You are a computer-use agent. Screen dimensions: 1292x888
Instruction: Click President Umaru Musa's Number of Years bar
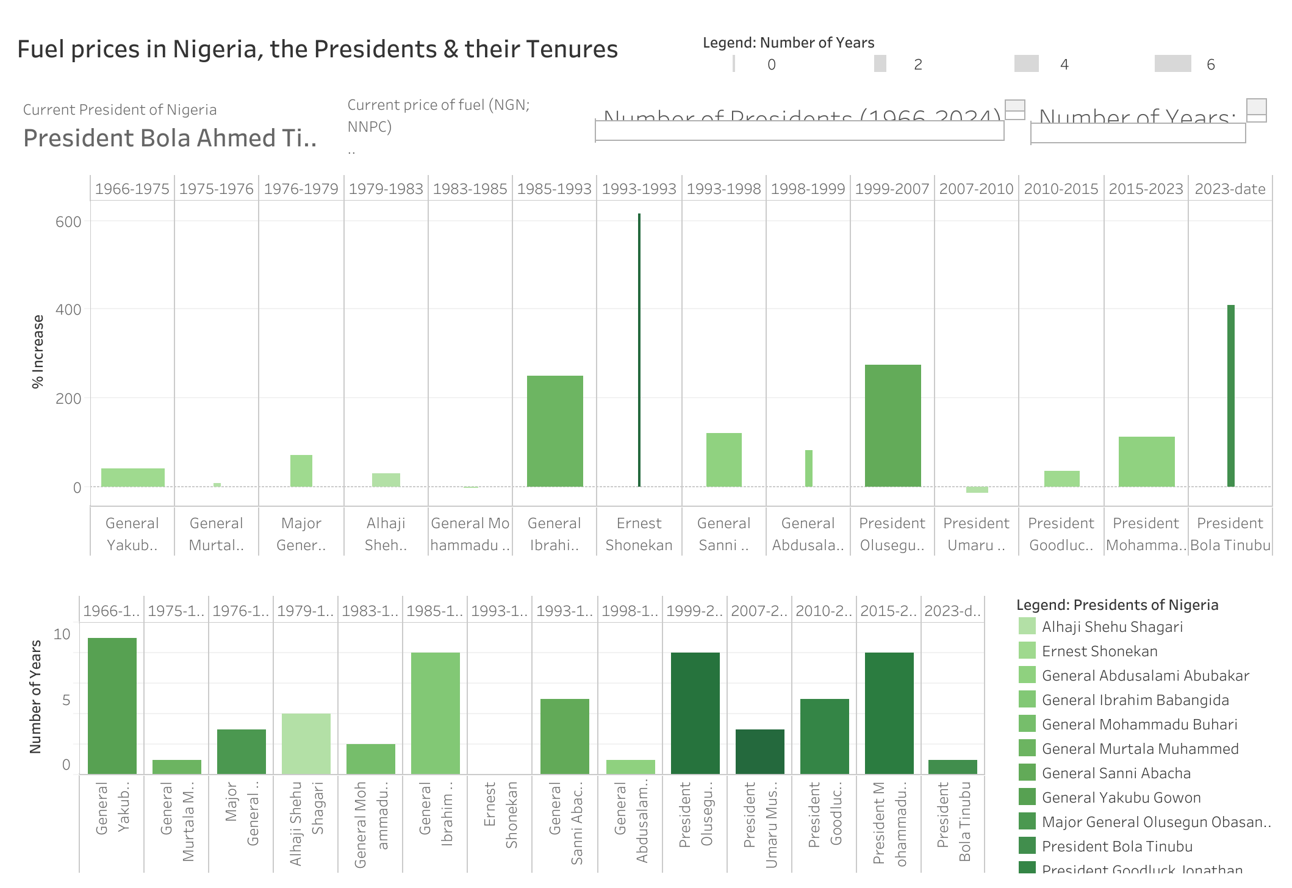tap(759, 751)
